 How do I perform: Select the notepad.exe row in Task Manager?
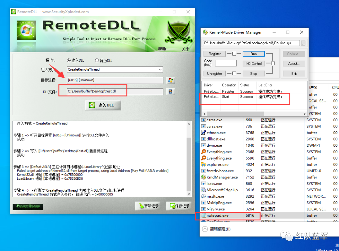pyautogui.click(x=269, y=215)
